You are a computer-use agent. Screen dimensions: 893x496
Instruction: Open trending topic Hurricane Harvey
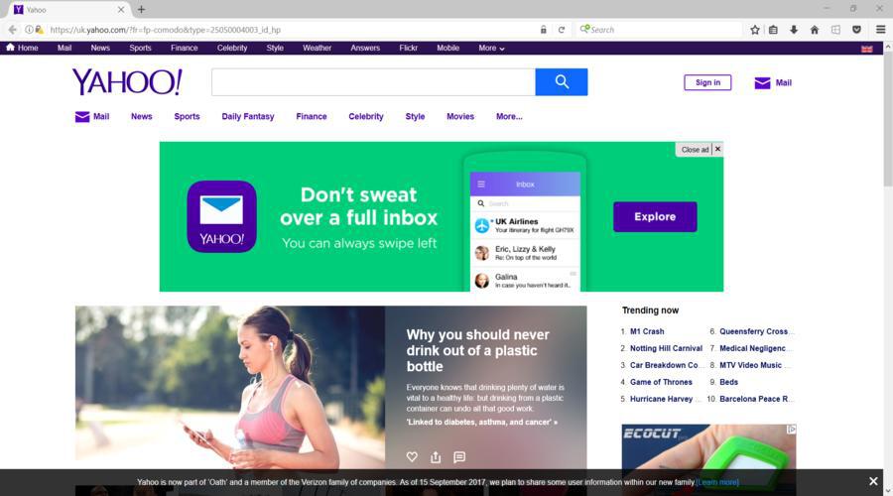tap(661, 399)
